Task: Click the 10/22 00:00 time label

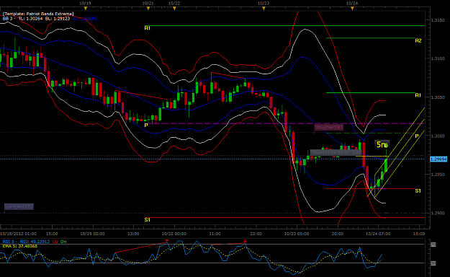Action: pyautogui.click(x=174, y=234)
